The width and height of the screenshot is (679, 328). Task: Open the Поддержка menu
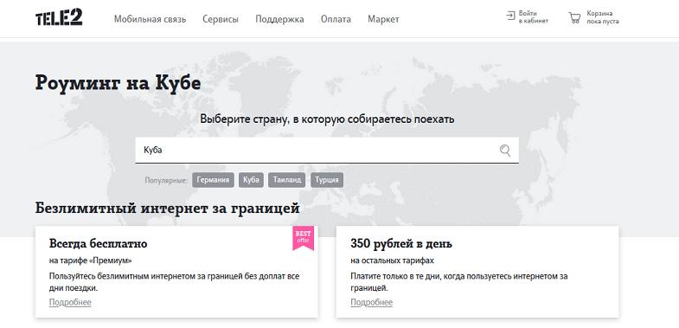click(x=279, y=19)
